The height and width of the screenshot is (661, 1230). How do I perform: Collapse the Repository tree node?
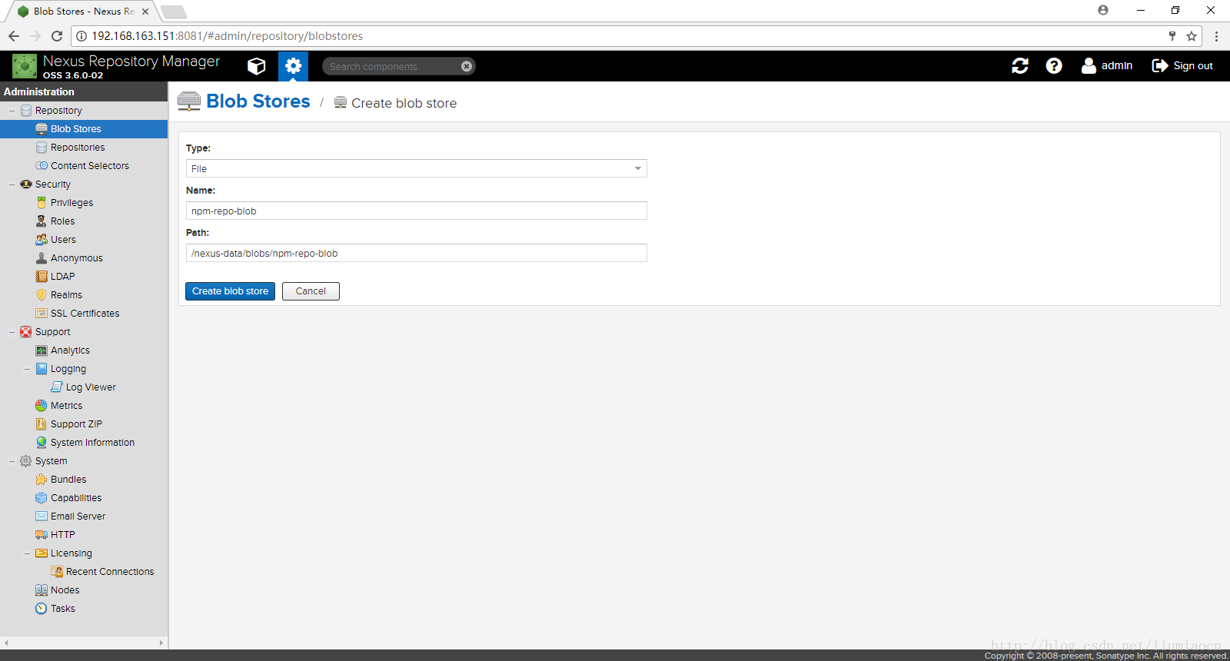pyautogui.click(x=12, y=111)
